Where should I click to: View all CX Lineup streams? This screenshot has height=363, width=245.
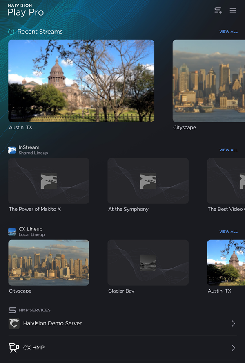pos(228,232)
